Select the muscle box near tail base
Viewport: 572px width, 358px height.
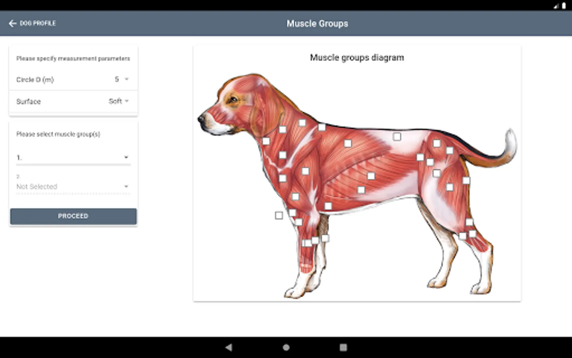pyautogui.click(x=450, y=150)
